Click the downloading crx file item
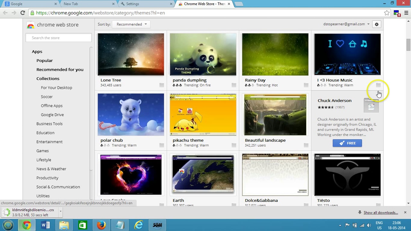 pos(30,212)
